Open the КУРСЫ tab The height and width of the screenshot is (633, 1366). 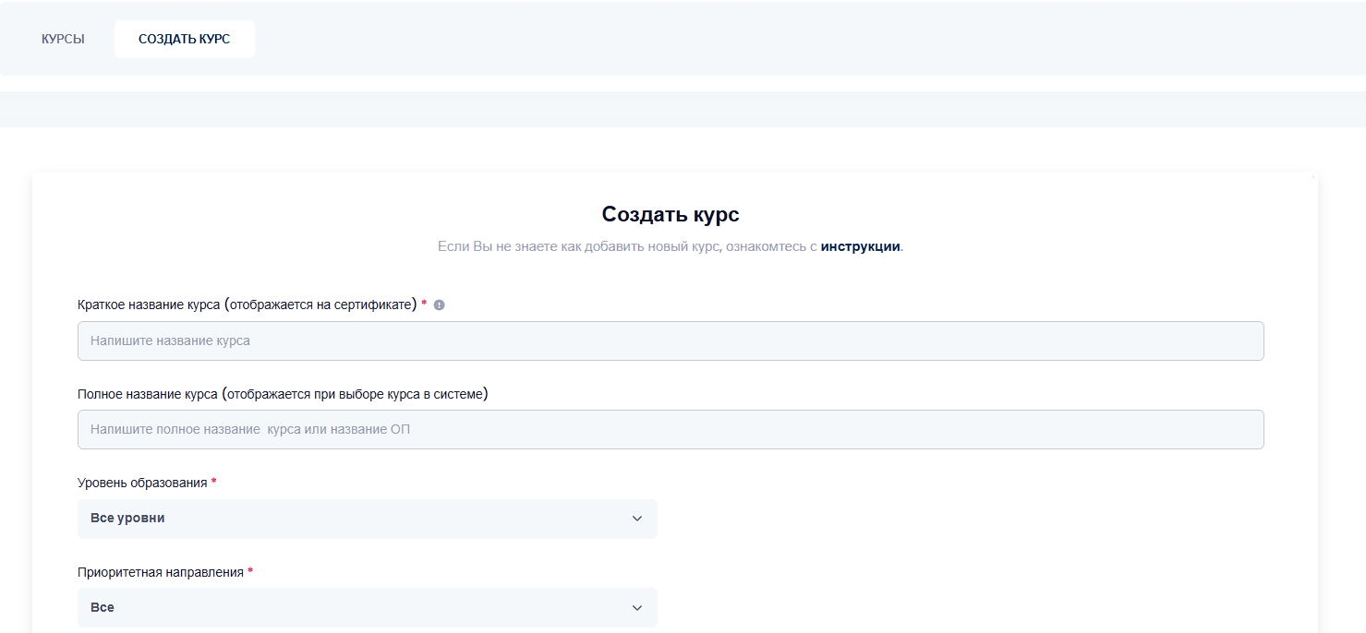point(63,39)
